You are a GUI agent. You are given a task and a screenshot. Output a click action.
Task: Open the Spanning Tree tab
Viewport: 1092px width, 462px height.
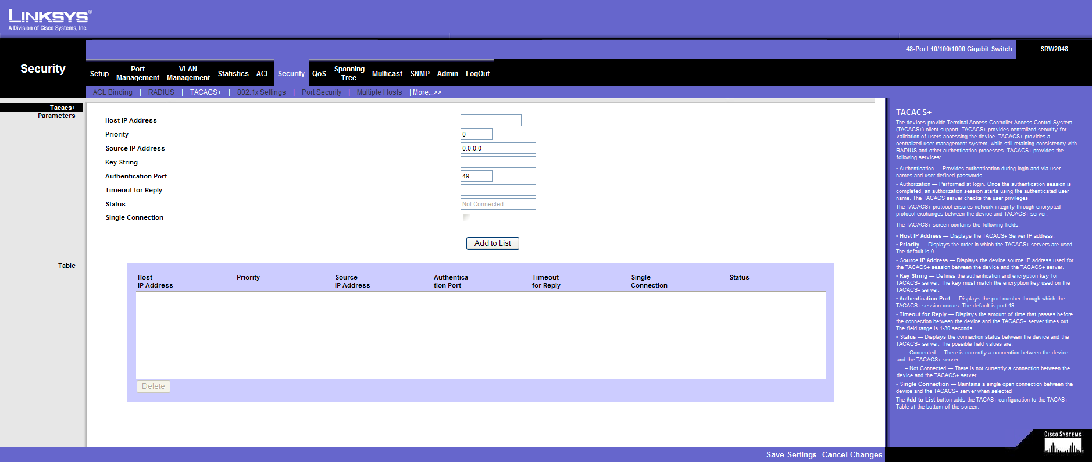349,73
